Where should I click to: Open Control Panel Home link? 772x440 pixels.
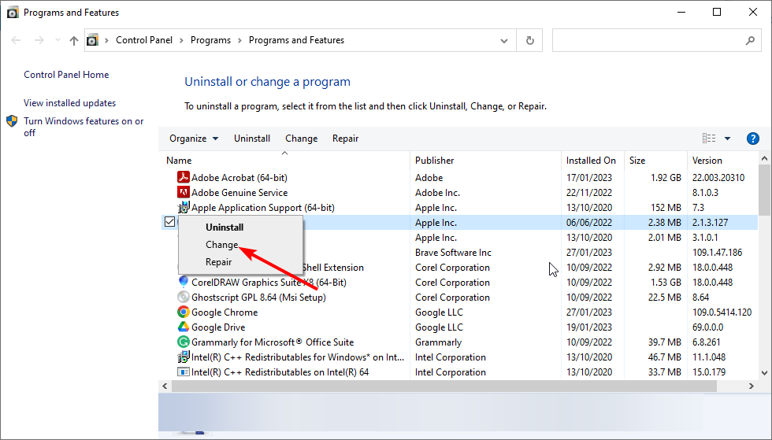pyautogui.click(x=66, y=75)
